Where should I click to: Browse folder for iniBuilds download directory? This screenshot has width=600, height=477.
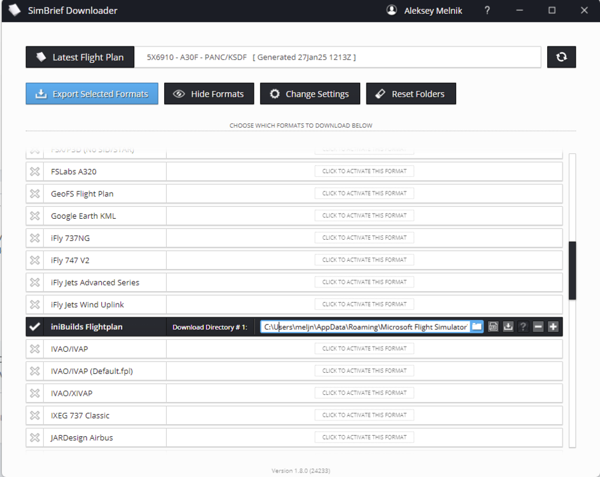tap(477, 327)
